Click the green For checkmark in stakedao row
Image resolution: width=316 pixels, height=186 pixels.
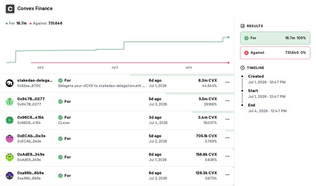(60, 80)
